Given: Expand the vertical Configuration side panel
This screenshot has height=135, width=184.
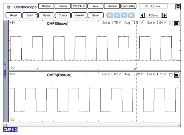Looking at the screenshot, I should click(x=6, y=71).
